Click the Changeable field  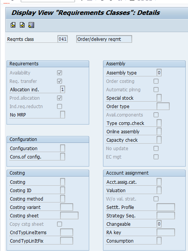click(159, 224)
